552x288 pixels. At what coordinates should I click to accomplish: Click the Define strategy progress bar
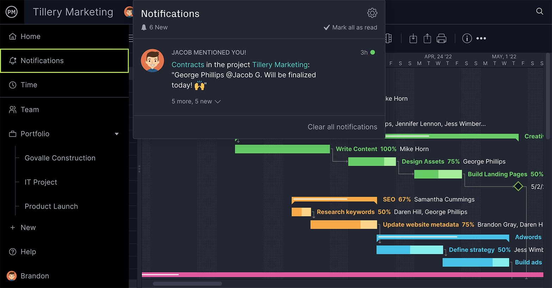click(x=409, y=250)
